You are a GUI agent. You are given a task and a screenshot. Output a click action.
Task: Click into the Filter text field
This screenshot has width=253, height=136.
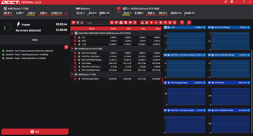[x=97, y=23]
